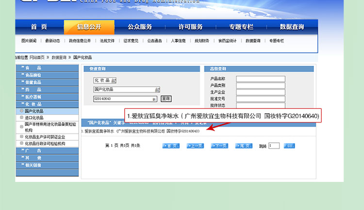The height and width of the screenshot is (210, 364).
Task: Click plus icon beside 国产非特殊用途化妆品备案检验机构
Action: 21,127
